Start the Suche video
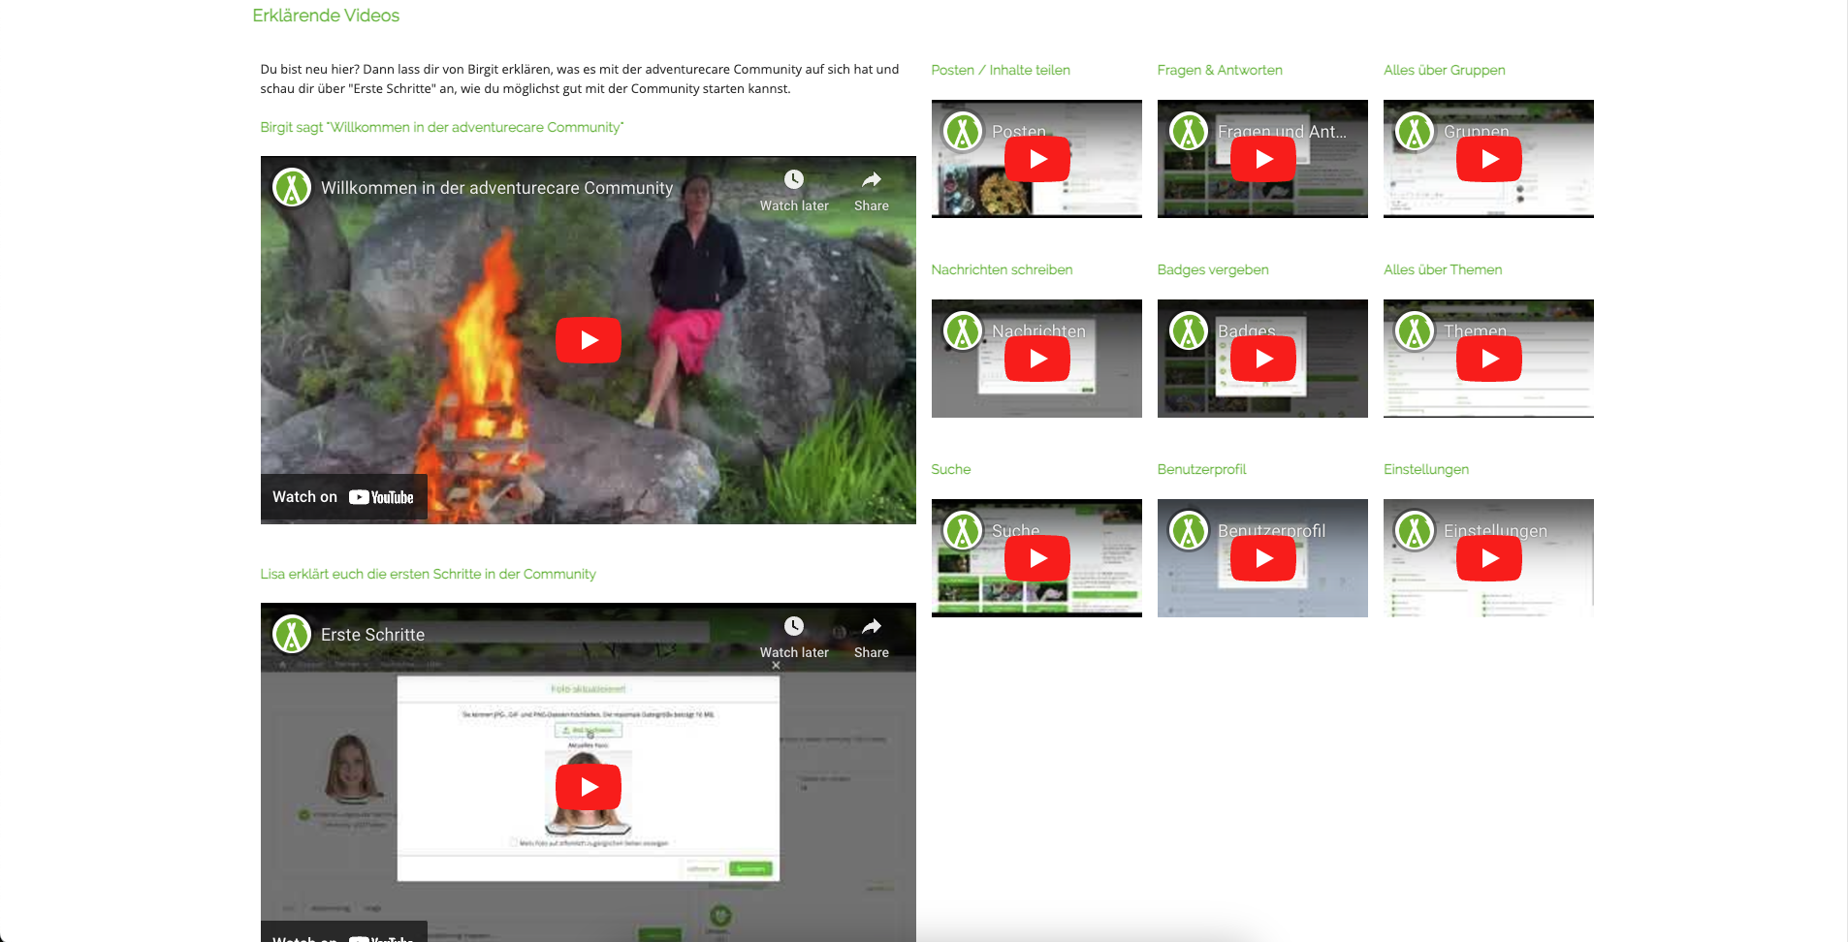Screen dimensions: 1848x942 pos(1036,558)
